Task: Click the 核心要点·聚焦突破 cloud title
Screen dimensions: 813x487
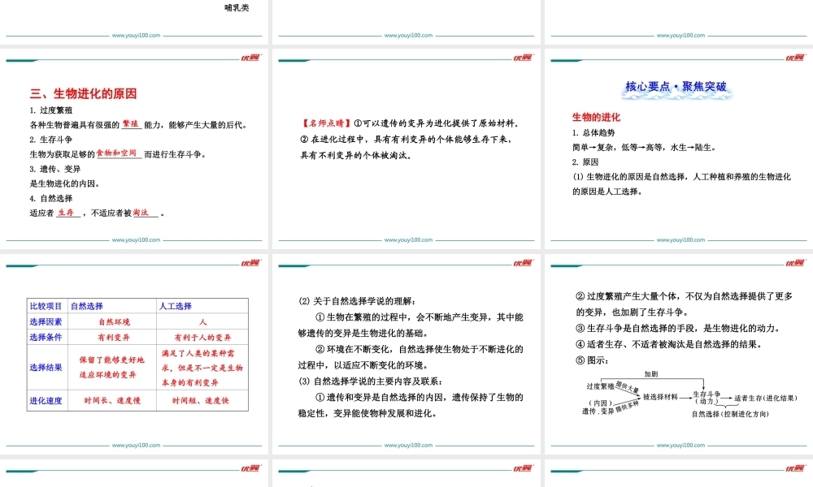Action: (x=676, y=86)
